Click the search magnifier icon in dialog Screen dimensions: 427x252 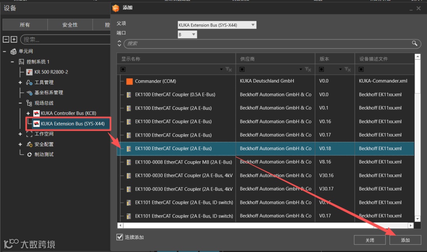414,43
